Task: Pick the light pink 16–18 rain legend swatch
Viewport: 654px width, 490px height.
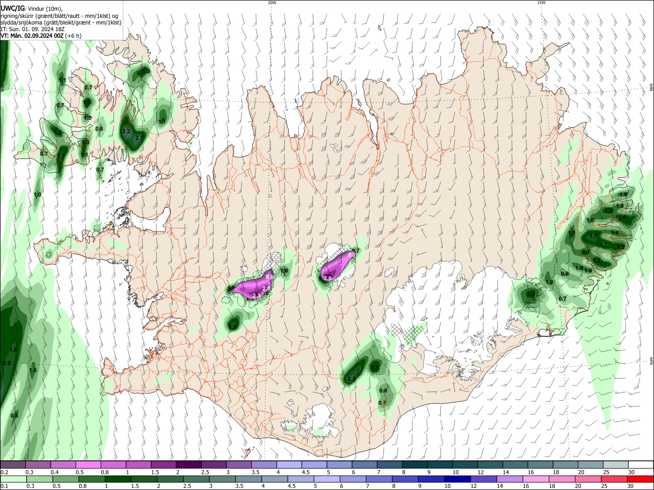Action: tap(536, 479)
